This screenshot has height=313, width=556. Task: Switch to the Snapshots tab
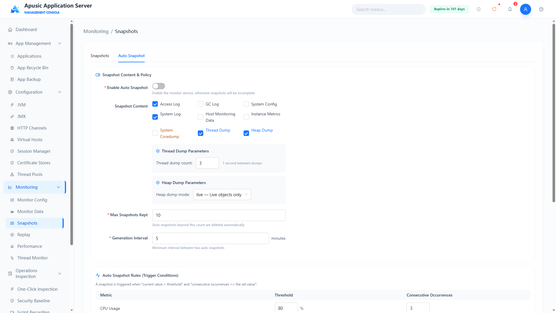point(100,56)
